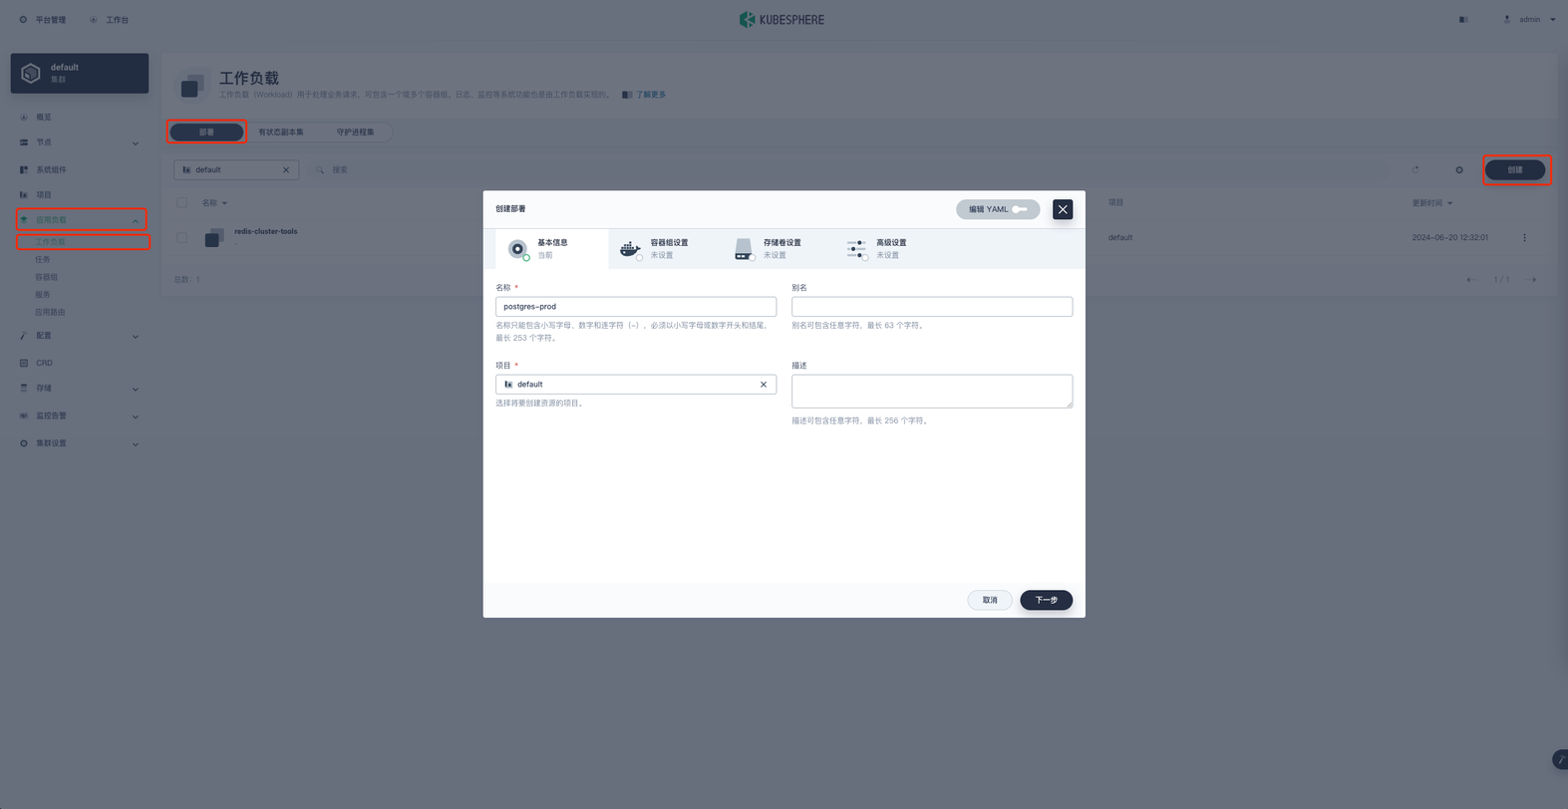Viewport: 1568px width, 809px height.
Task: Expand the 节点 sidebar menu
Action: [80, 142]
